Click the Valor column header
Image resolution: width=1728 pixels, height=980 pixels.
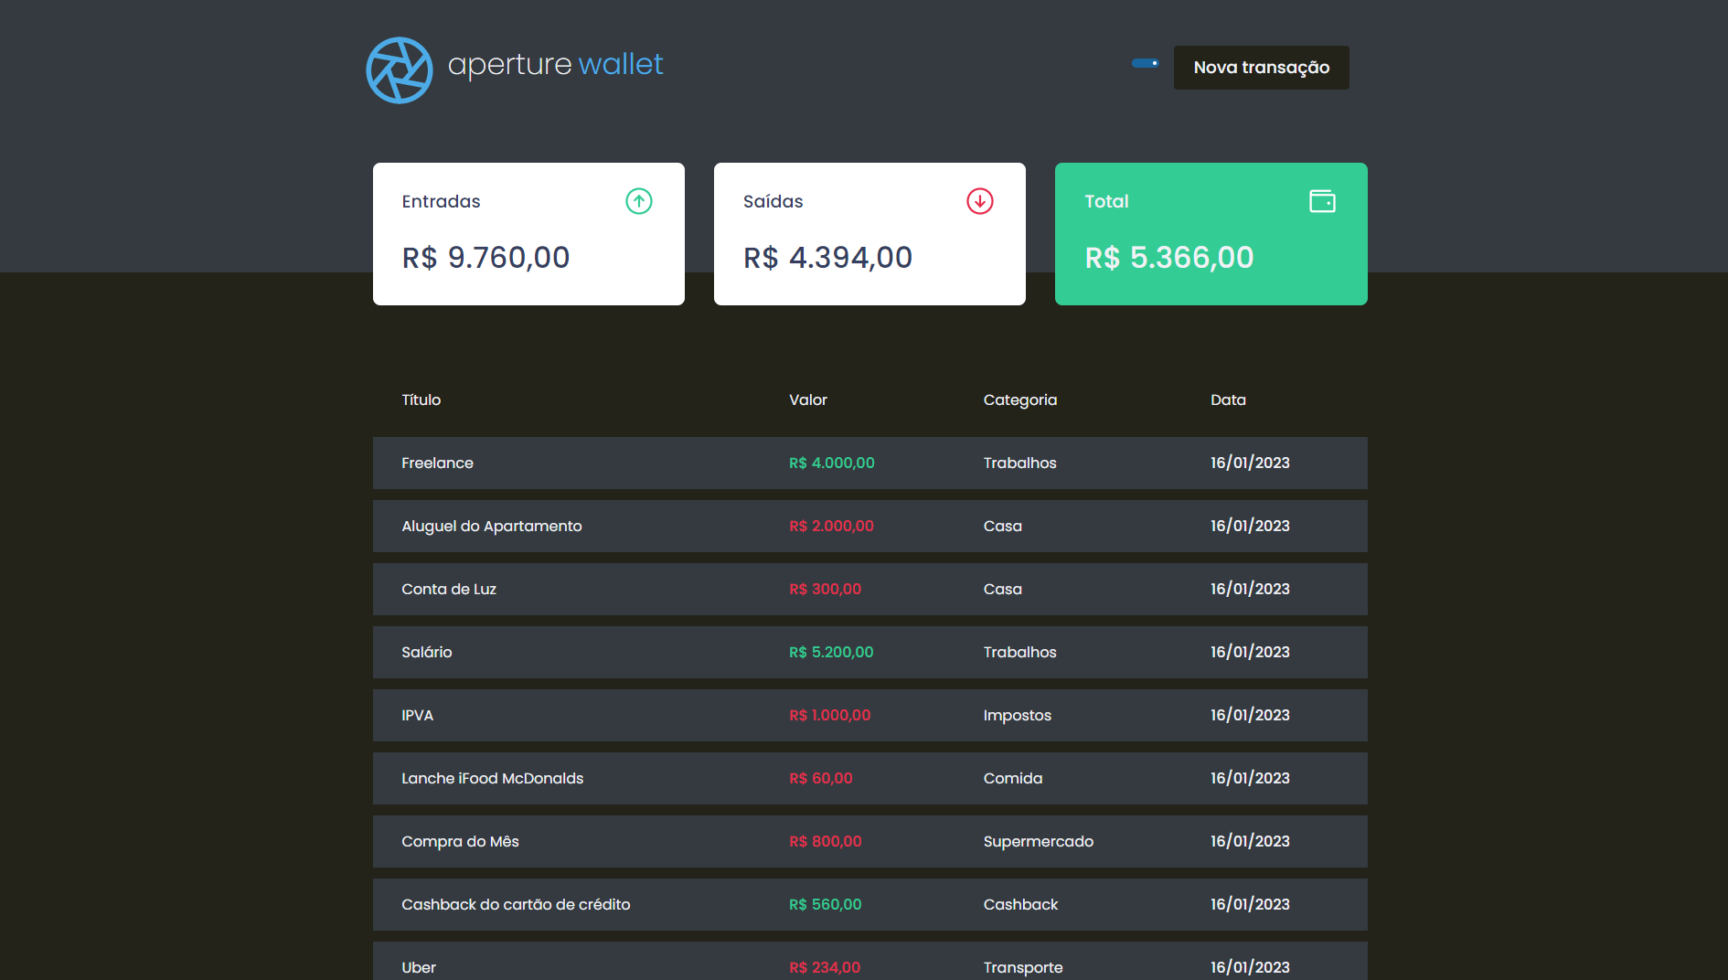pos(808,399)
